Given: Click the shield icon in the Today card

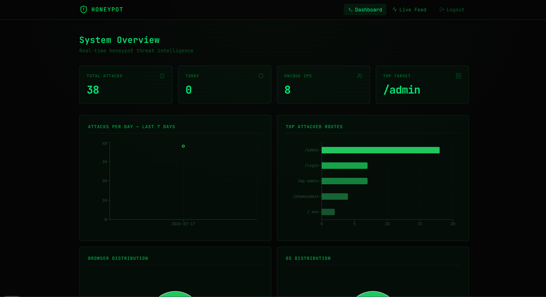Looking at the screenshot, I should click(x=261, y=76).
